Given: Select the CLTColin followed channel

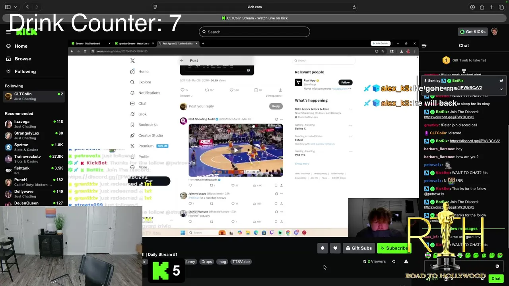Looking at the screenshot, I should click(x=33, y=96).
